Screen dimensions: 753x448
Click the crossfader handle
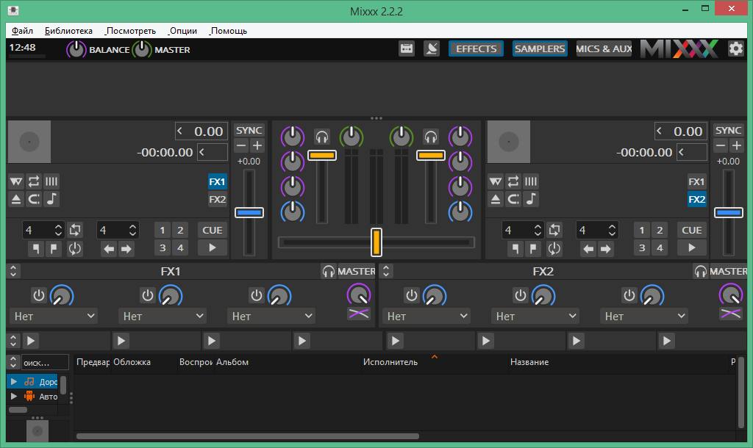tap(376, 242)
